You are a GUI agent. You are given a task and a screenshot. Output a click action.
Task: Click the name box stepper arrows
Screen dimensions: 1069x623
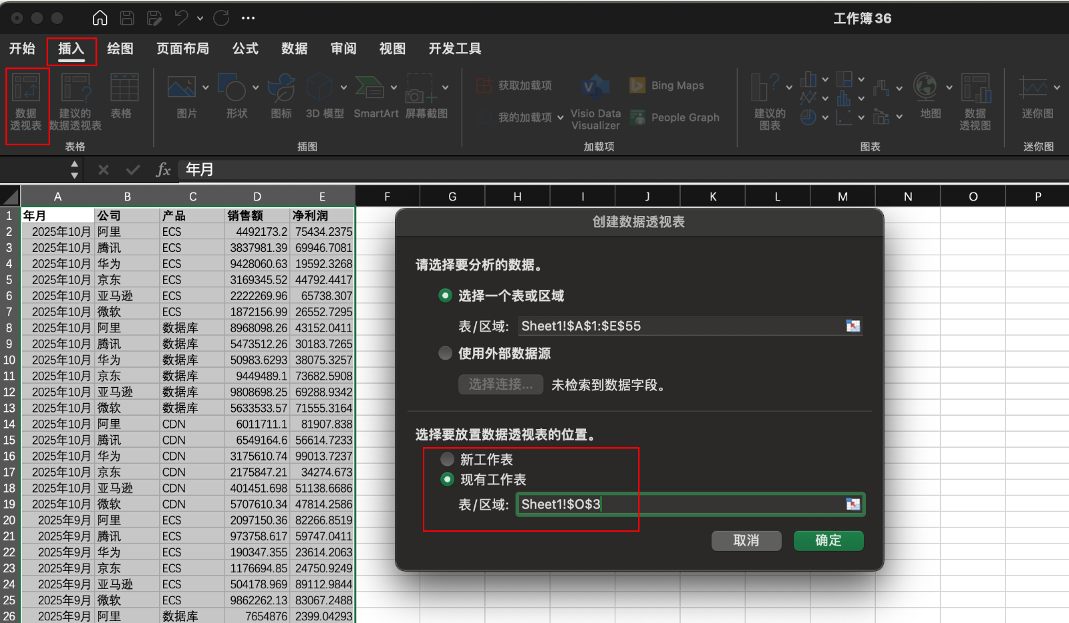(x=74, y=170)
